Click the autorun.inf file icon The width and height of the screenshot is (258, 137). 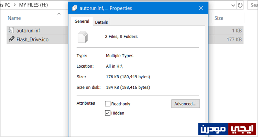coord(10,31)
